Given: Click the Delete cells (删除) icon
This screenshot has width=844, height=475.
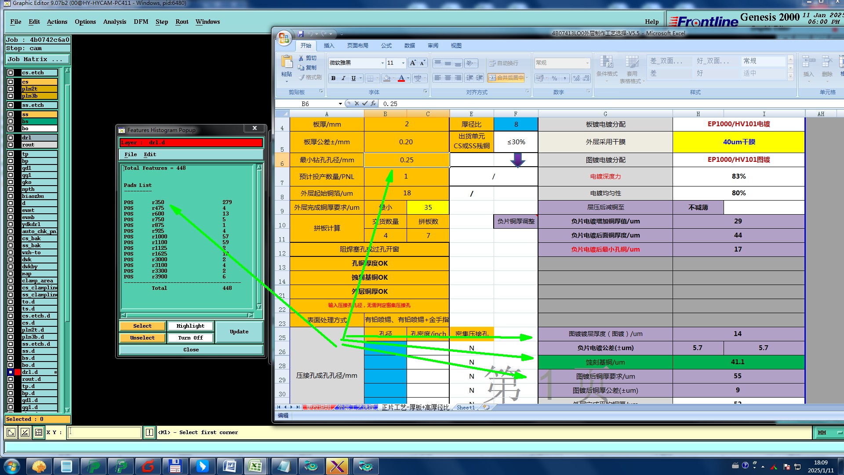Looking at the screenshot, I should pos(827,62).
